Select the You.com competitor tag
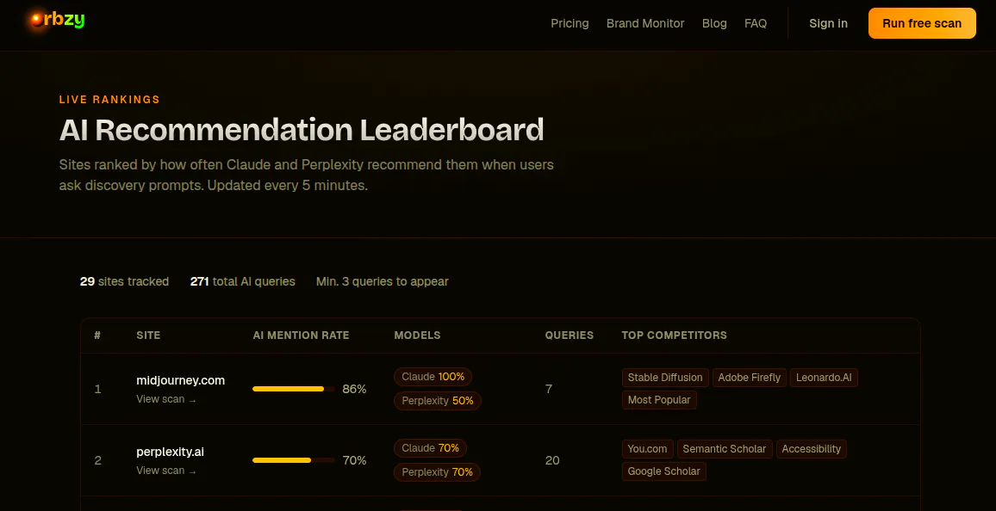Screen dimensions: 996x511 point(647,449)
